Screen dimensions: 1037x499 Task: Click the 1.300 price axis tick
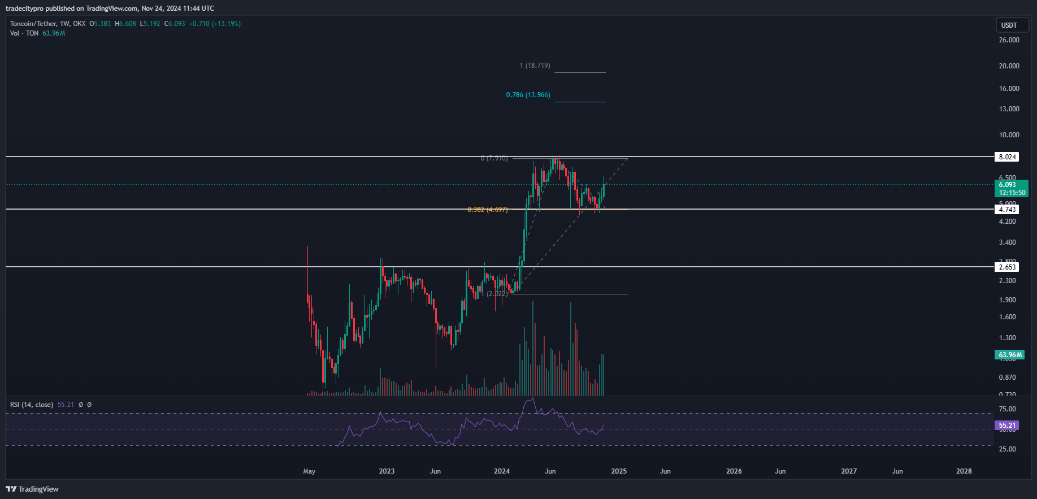[1008, 338]
